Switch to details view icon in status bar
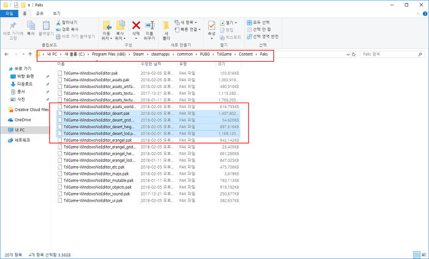This screenshot has height=259, width=429. pyautogui.click(x=417, y=255)
